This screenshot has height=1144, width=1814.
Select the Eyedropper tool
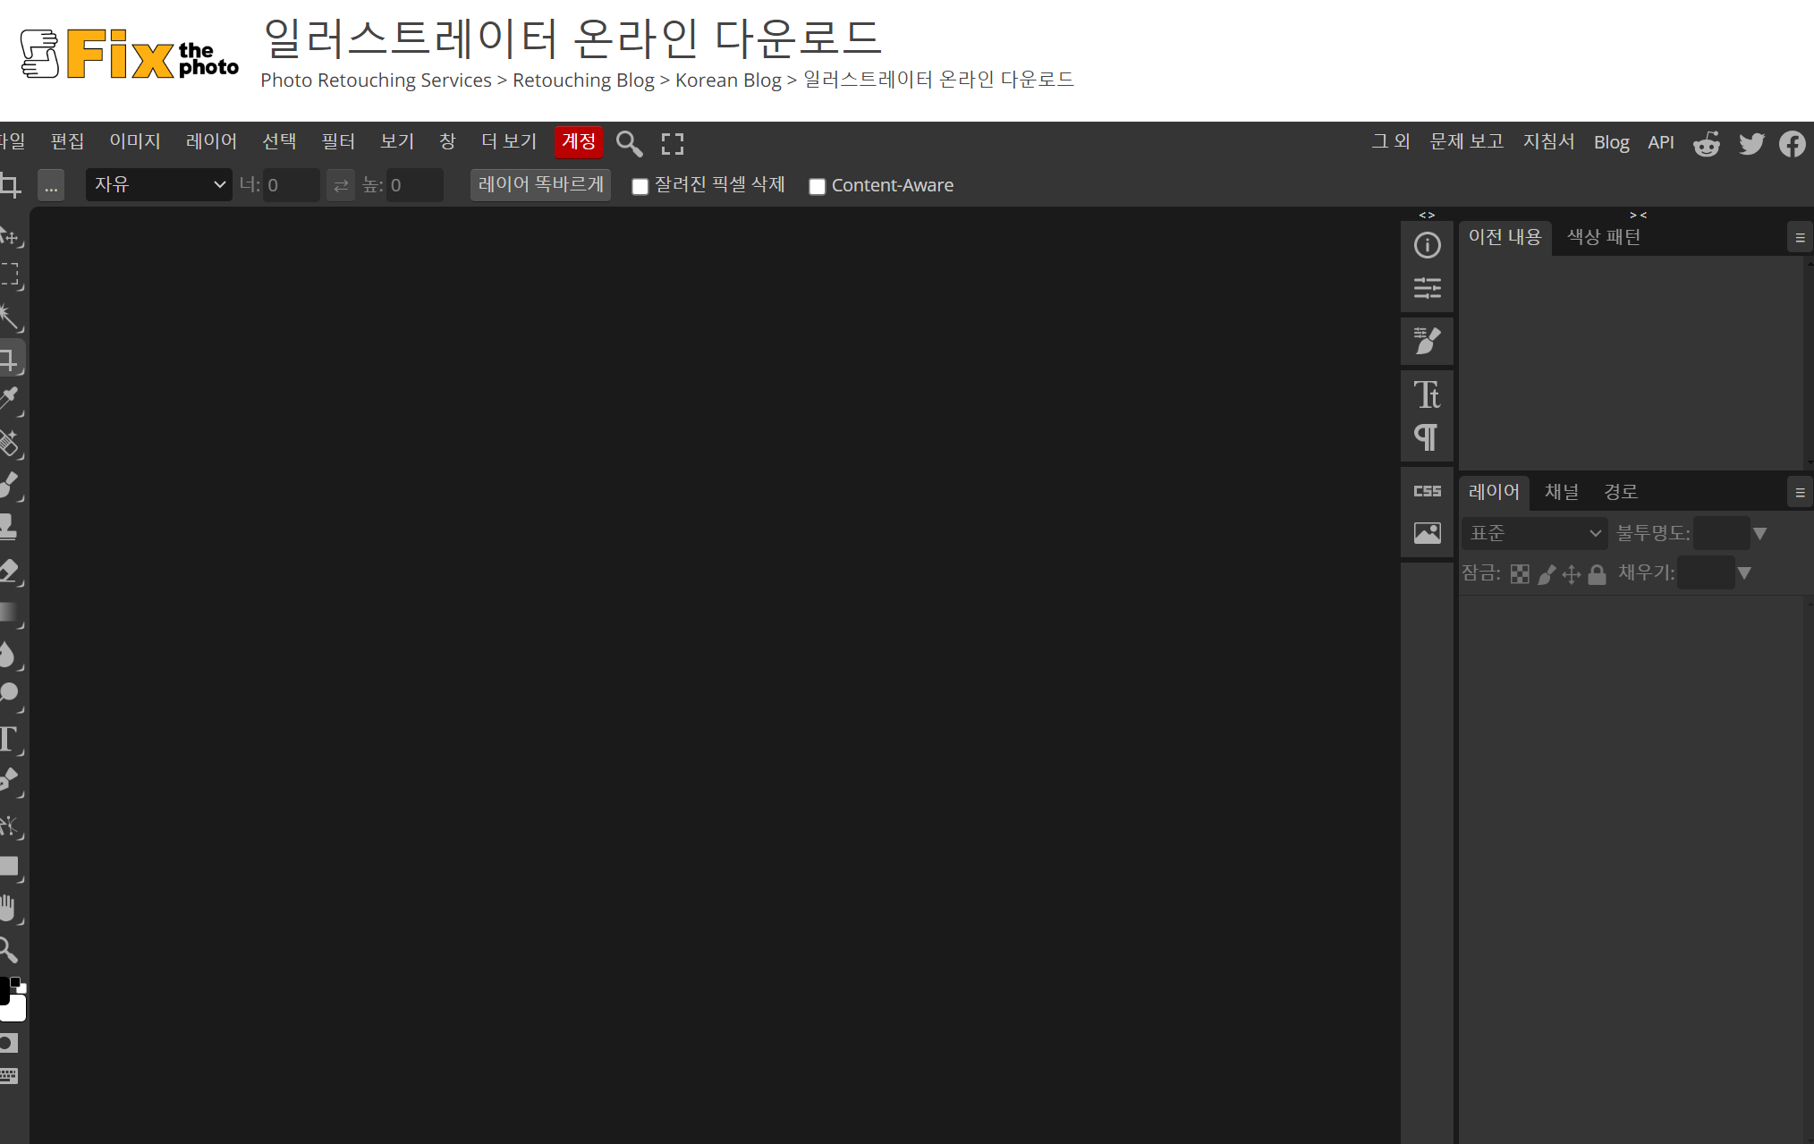[9, 398]
